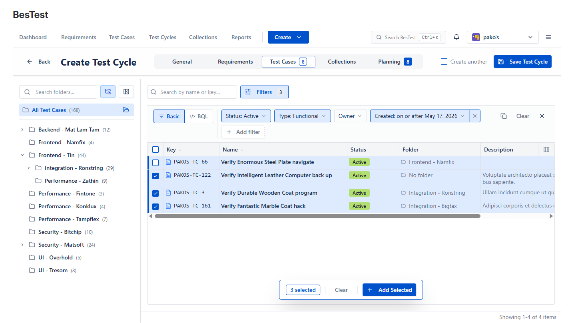The image size is (576, 323).
Task: Toggle folder tree view icon
Action: point(108,92)
